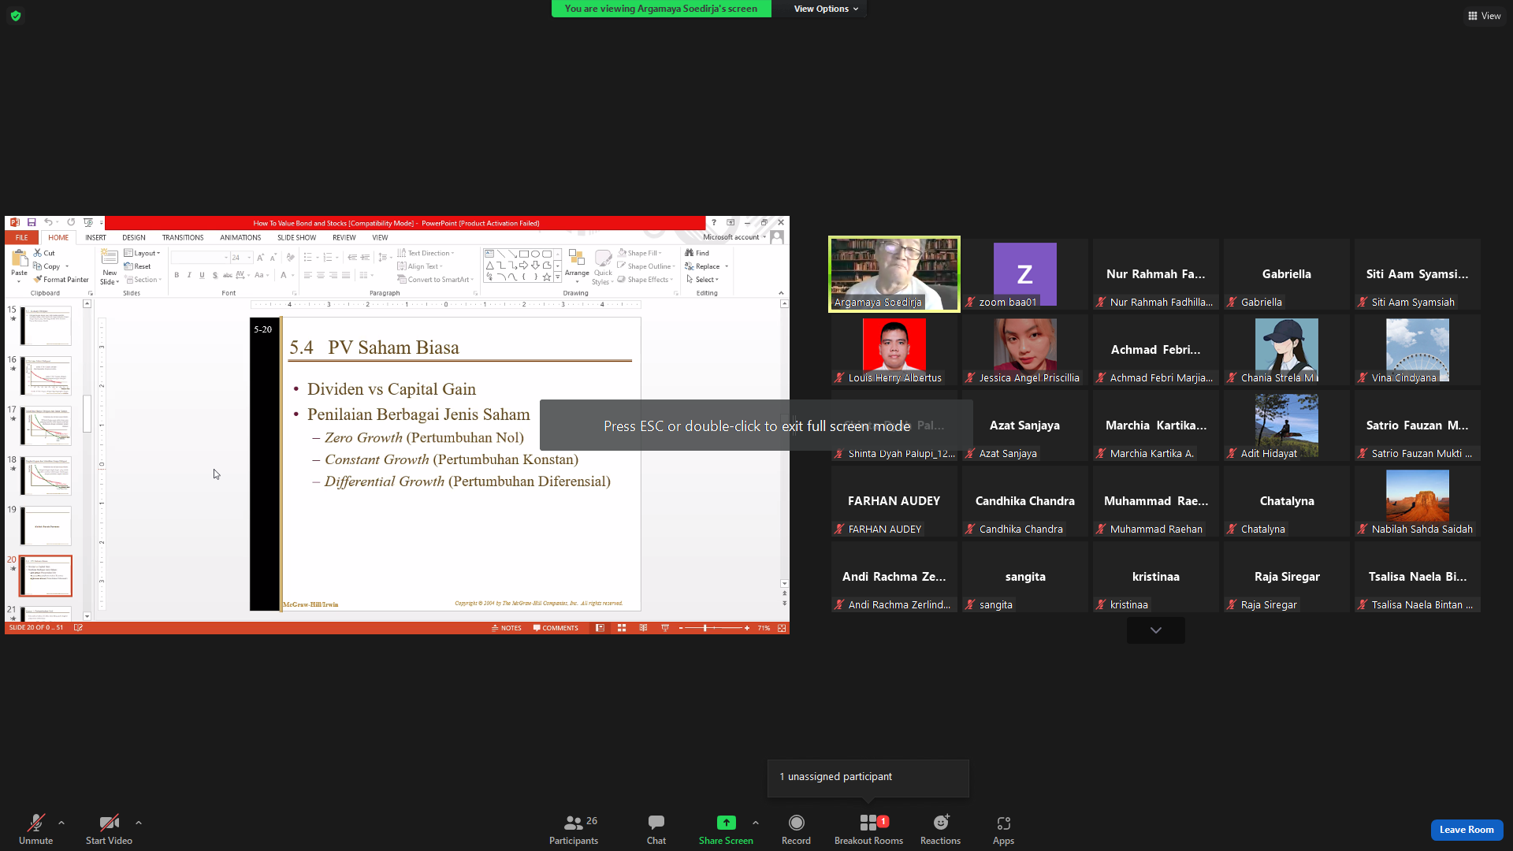1513x851 pixels.
Task: Select slide 17 thumbnail
Action: coord(46,425)
